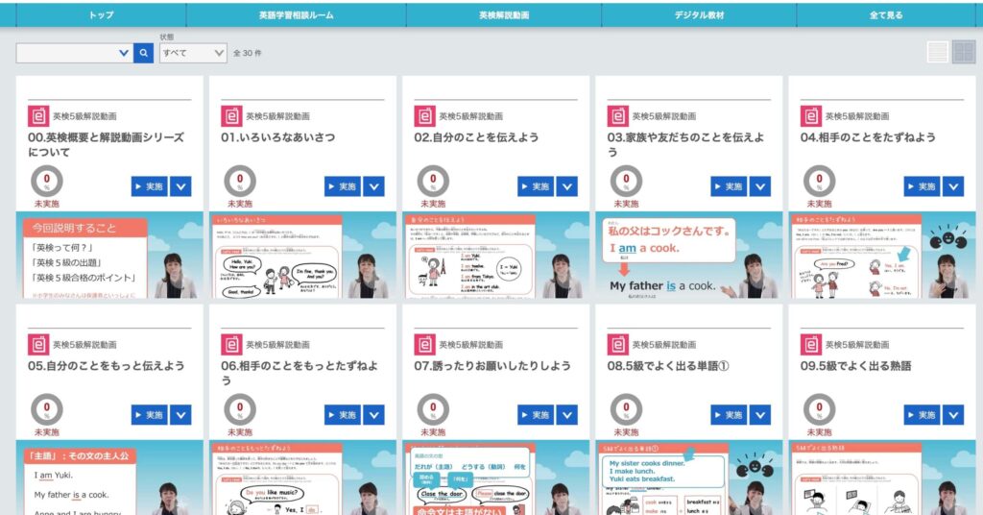
Task: Click the red e icon on 01.いろいろなあいさつ
Action: click(x=231, y=116)
